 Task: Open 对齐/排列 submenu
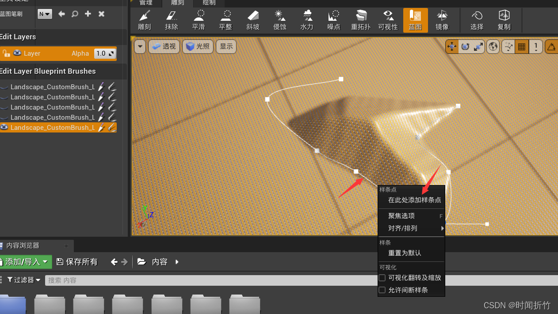pos(411,228)
